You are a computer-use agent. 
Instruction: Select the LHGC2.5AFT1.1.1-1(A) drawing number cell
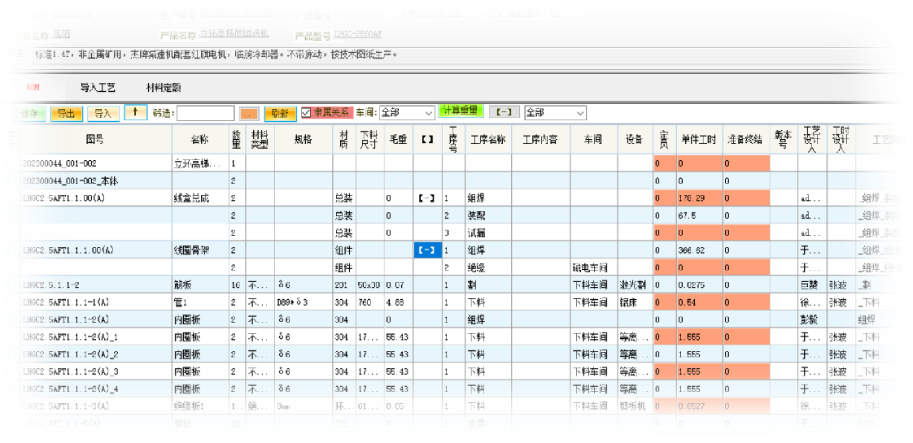95,302
